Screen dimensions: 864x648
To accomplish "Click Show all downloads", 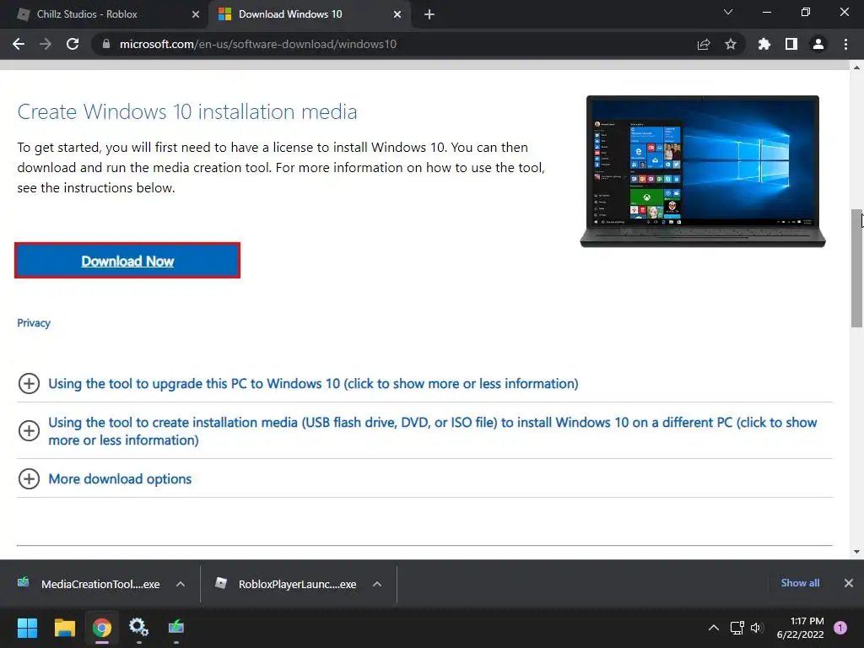I will 800,583.
